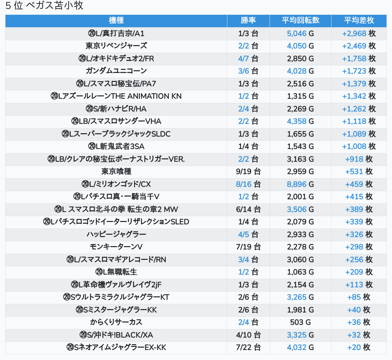Click the +2,968 average difference value

[354, 33]
